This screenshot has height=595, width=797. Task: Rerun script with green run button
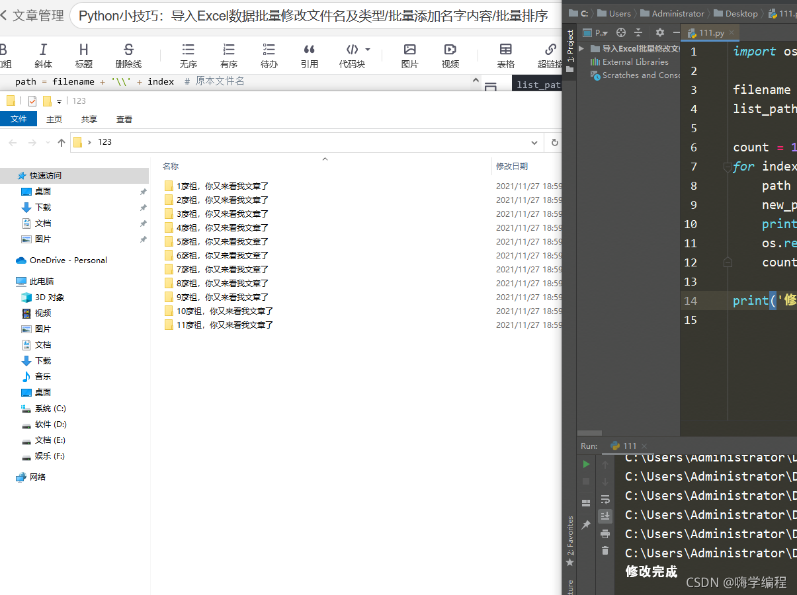(x=586, y=464)
